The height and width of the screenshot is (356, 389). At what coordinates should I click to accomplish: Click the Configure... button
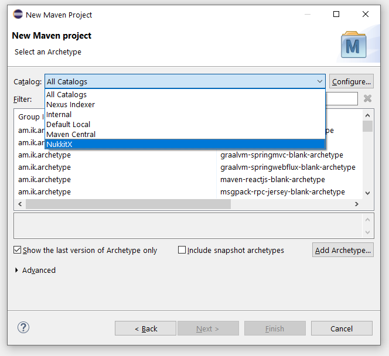[351, 81]
